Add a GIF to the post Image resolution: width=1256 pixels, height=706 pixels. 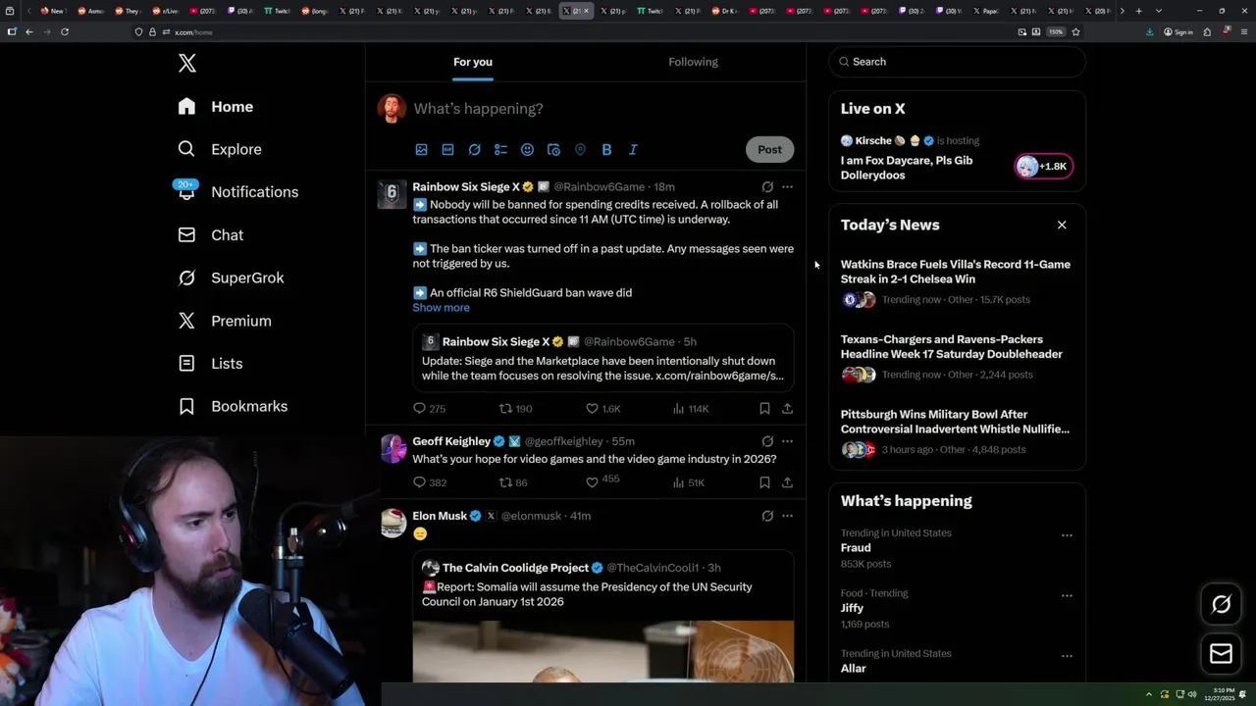pos(447,150)
